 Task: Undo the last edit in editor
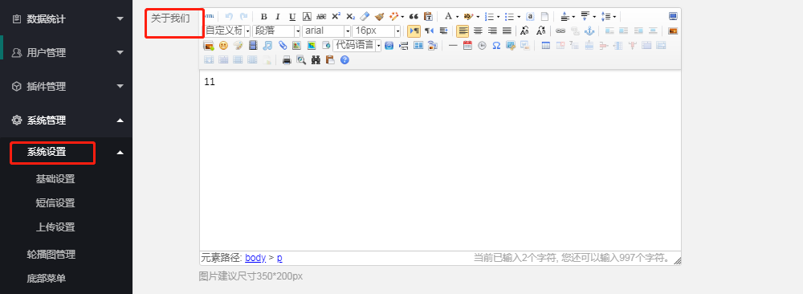click(x=229, y=16)
